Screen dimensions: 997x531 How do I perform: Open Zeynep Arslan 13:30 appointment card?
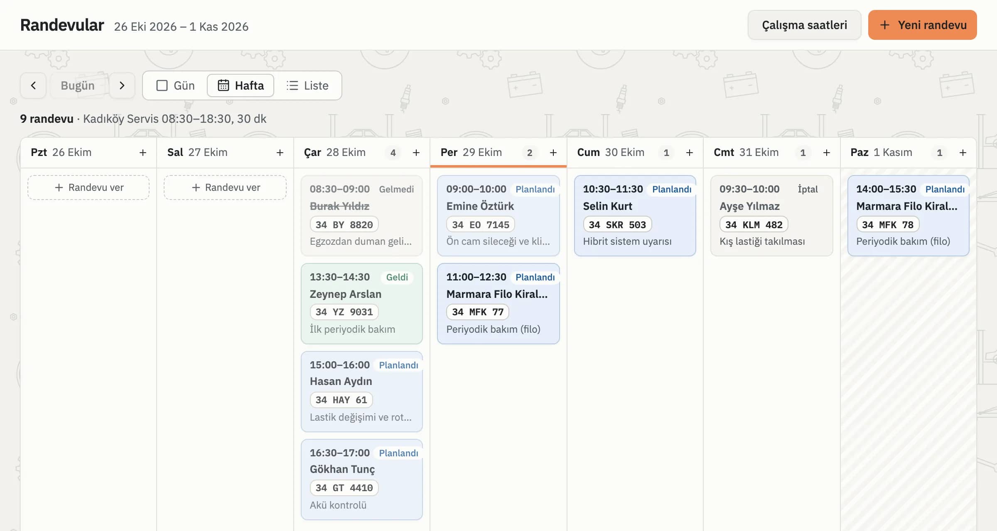[362, 304]
